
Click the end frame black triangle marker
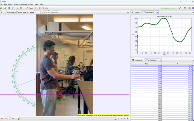[x=116, y=119]
